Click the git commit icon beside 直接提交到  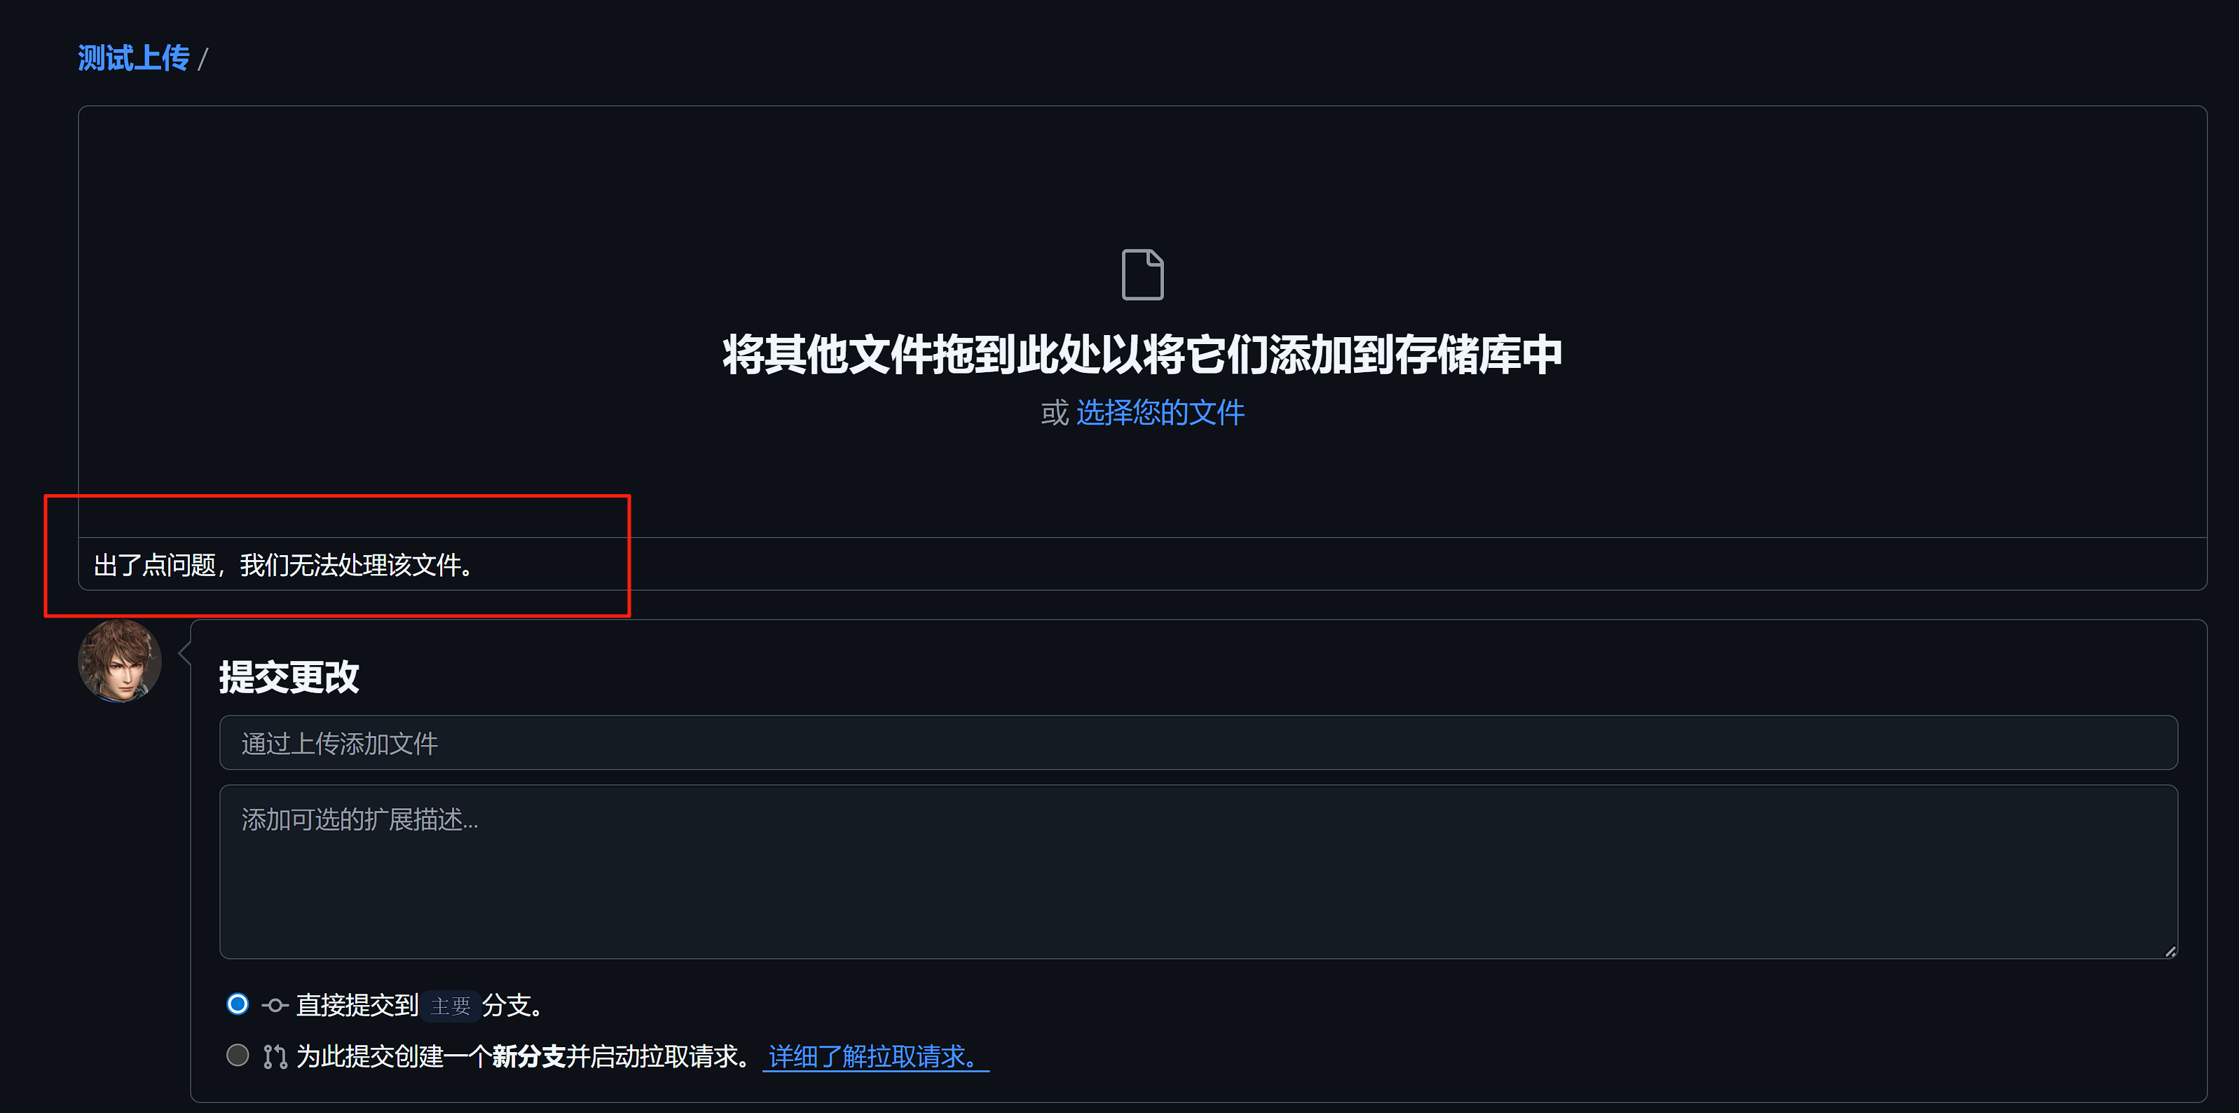pyautogui.click(x=275, y=1005)
